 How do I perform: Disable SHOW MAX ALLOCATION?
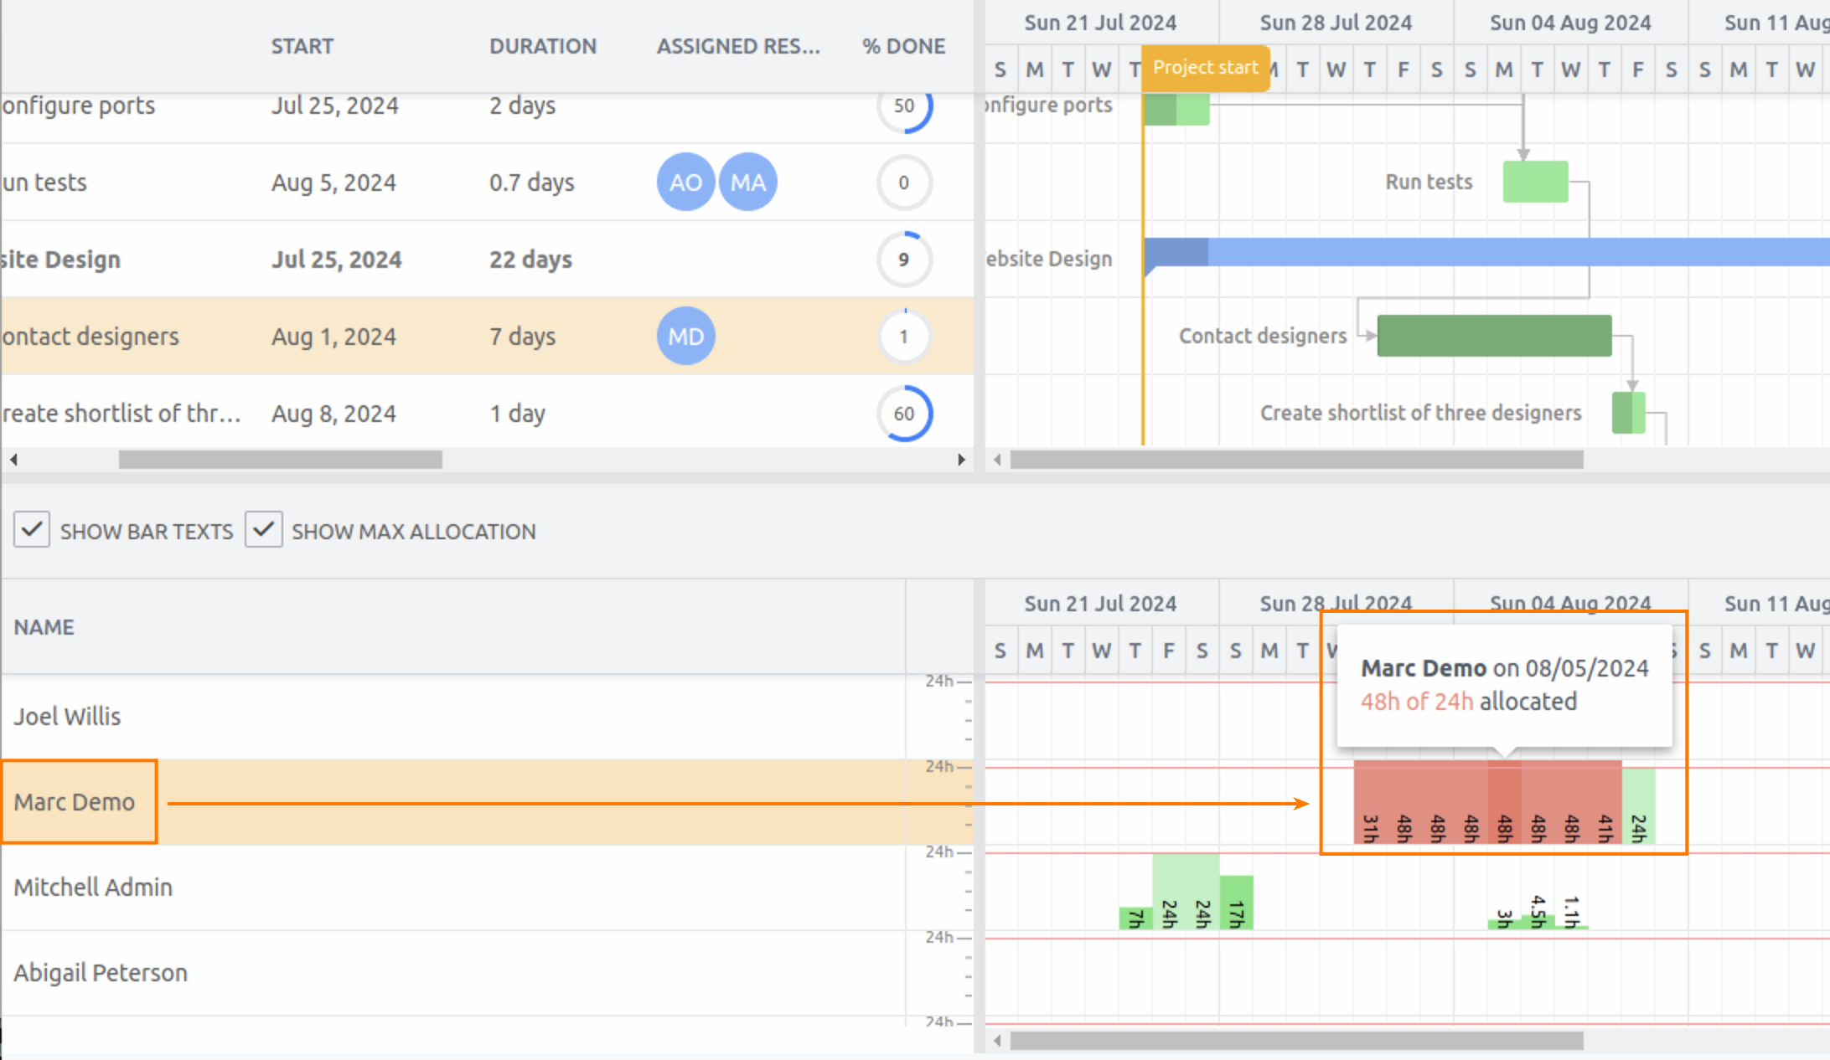click(x=263, y=530)
